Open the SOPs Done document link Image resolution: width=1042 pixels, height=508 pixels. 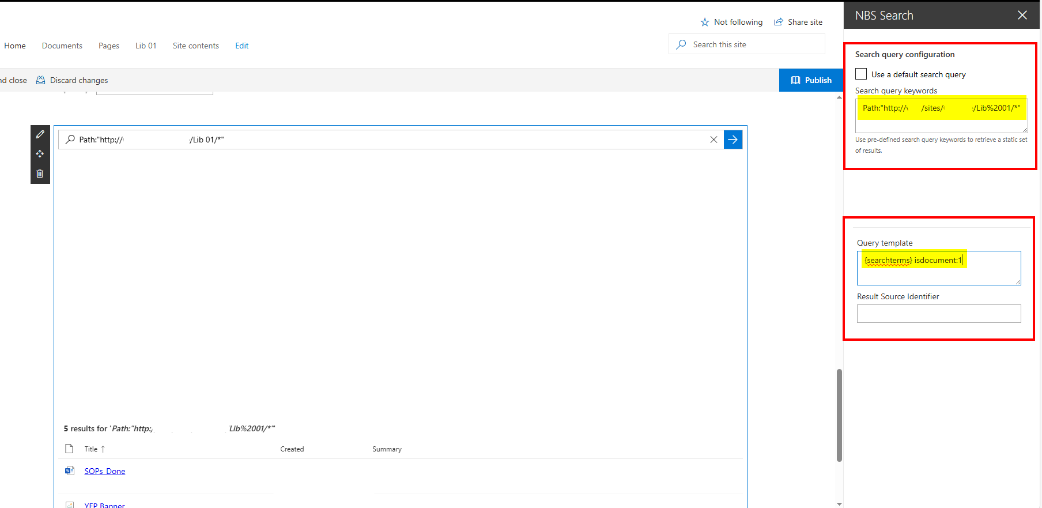tap(105, 471)
